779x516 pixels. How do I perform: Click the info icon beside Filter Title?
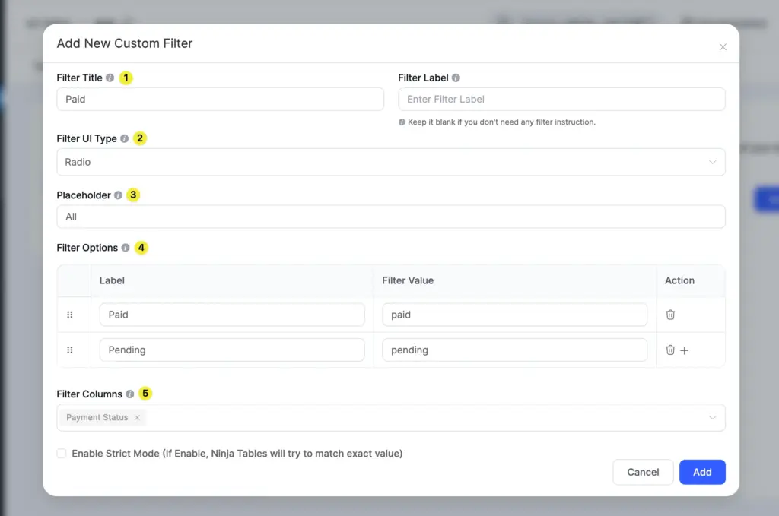coord(110,78)
